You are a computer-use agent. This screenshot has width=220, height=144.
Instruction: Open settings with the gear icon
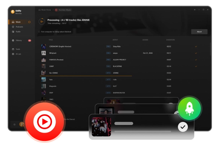point(14,125)
